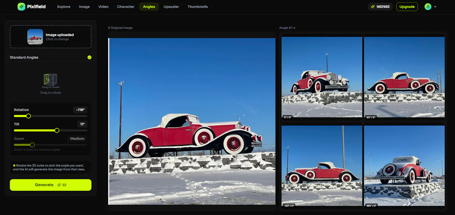Open the Image tab
This screenshot has height=215, width=455.
pos(84,7)
